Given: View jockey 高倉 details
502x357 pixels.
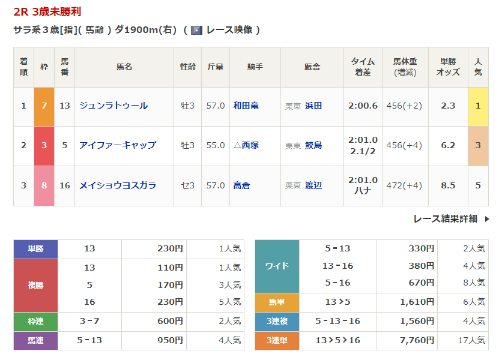Looking at the screenshot, I should (241, 185).
